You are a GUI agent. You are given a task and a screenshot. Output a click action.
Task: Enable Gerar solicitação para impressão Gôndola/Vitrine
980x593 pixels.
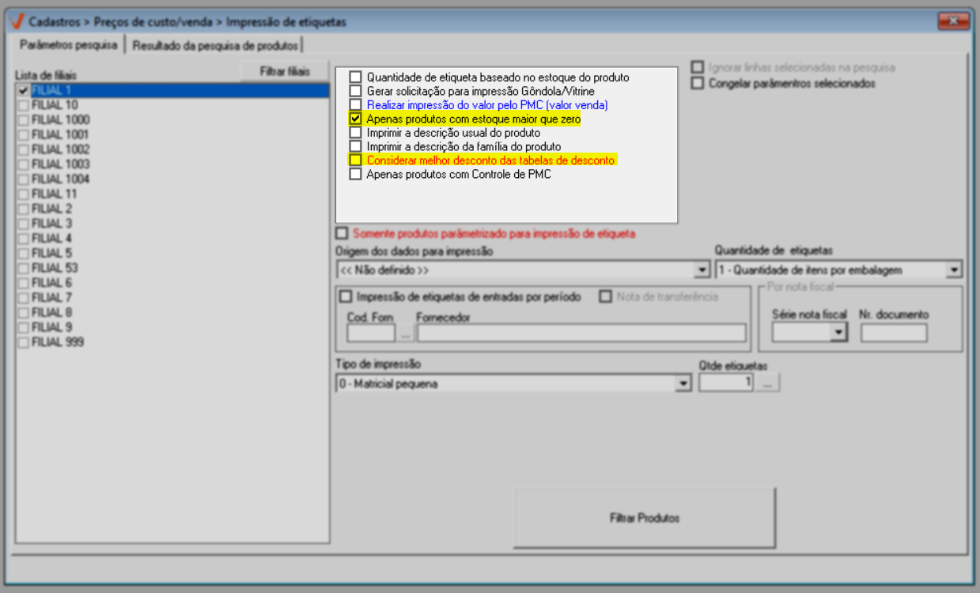tap(356, 91)
